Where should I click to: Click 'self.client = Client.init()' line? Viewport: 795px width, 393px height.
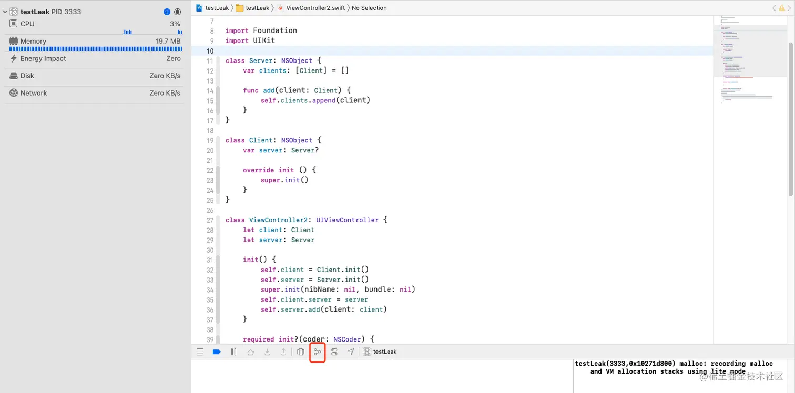(x=314, y=270)
